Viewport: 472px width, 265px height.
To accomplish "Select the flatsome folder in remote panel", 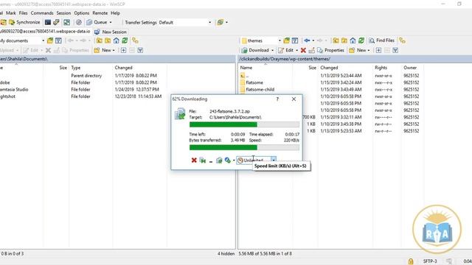I will click(254, 82).
